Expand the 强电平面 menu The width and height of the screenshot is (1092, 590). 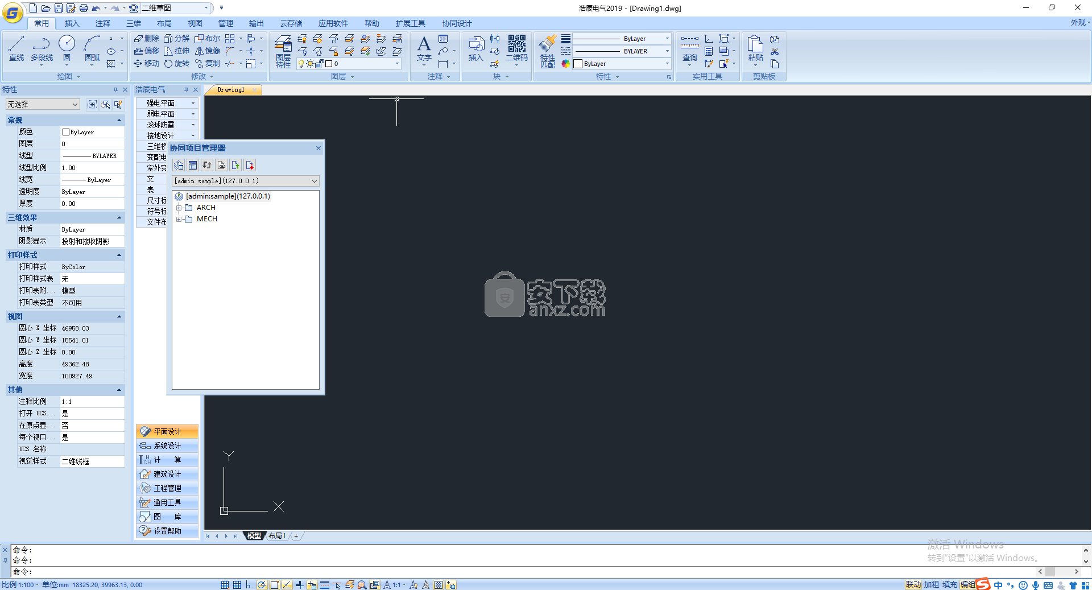(167, 103)
